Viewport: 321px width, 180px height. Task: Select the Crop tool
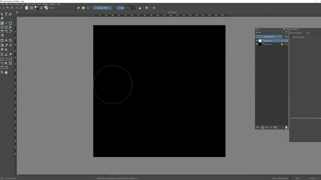(10, 40)
